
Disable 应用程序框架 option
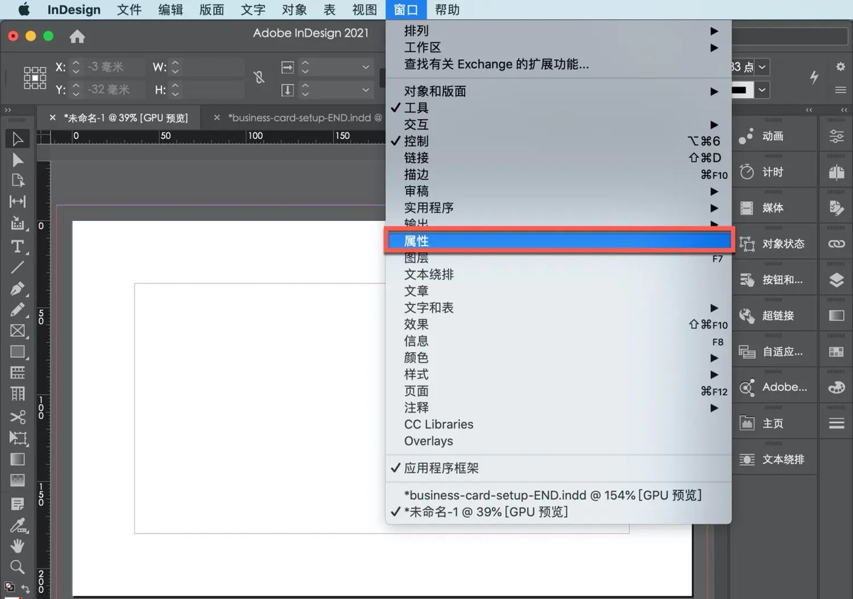tap(438, 468)
